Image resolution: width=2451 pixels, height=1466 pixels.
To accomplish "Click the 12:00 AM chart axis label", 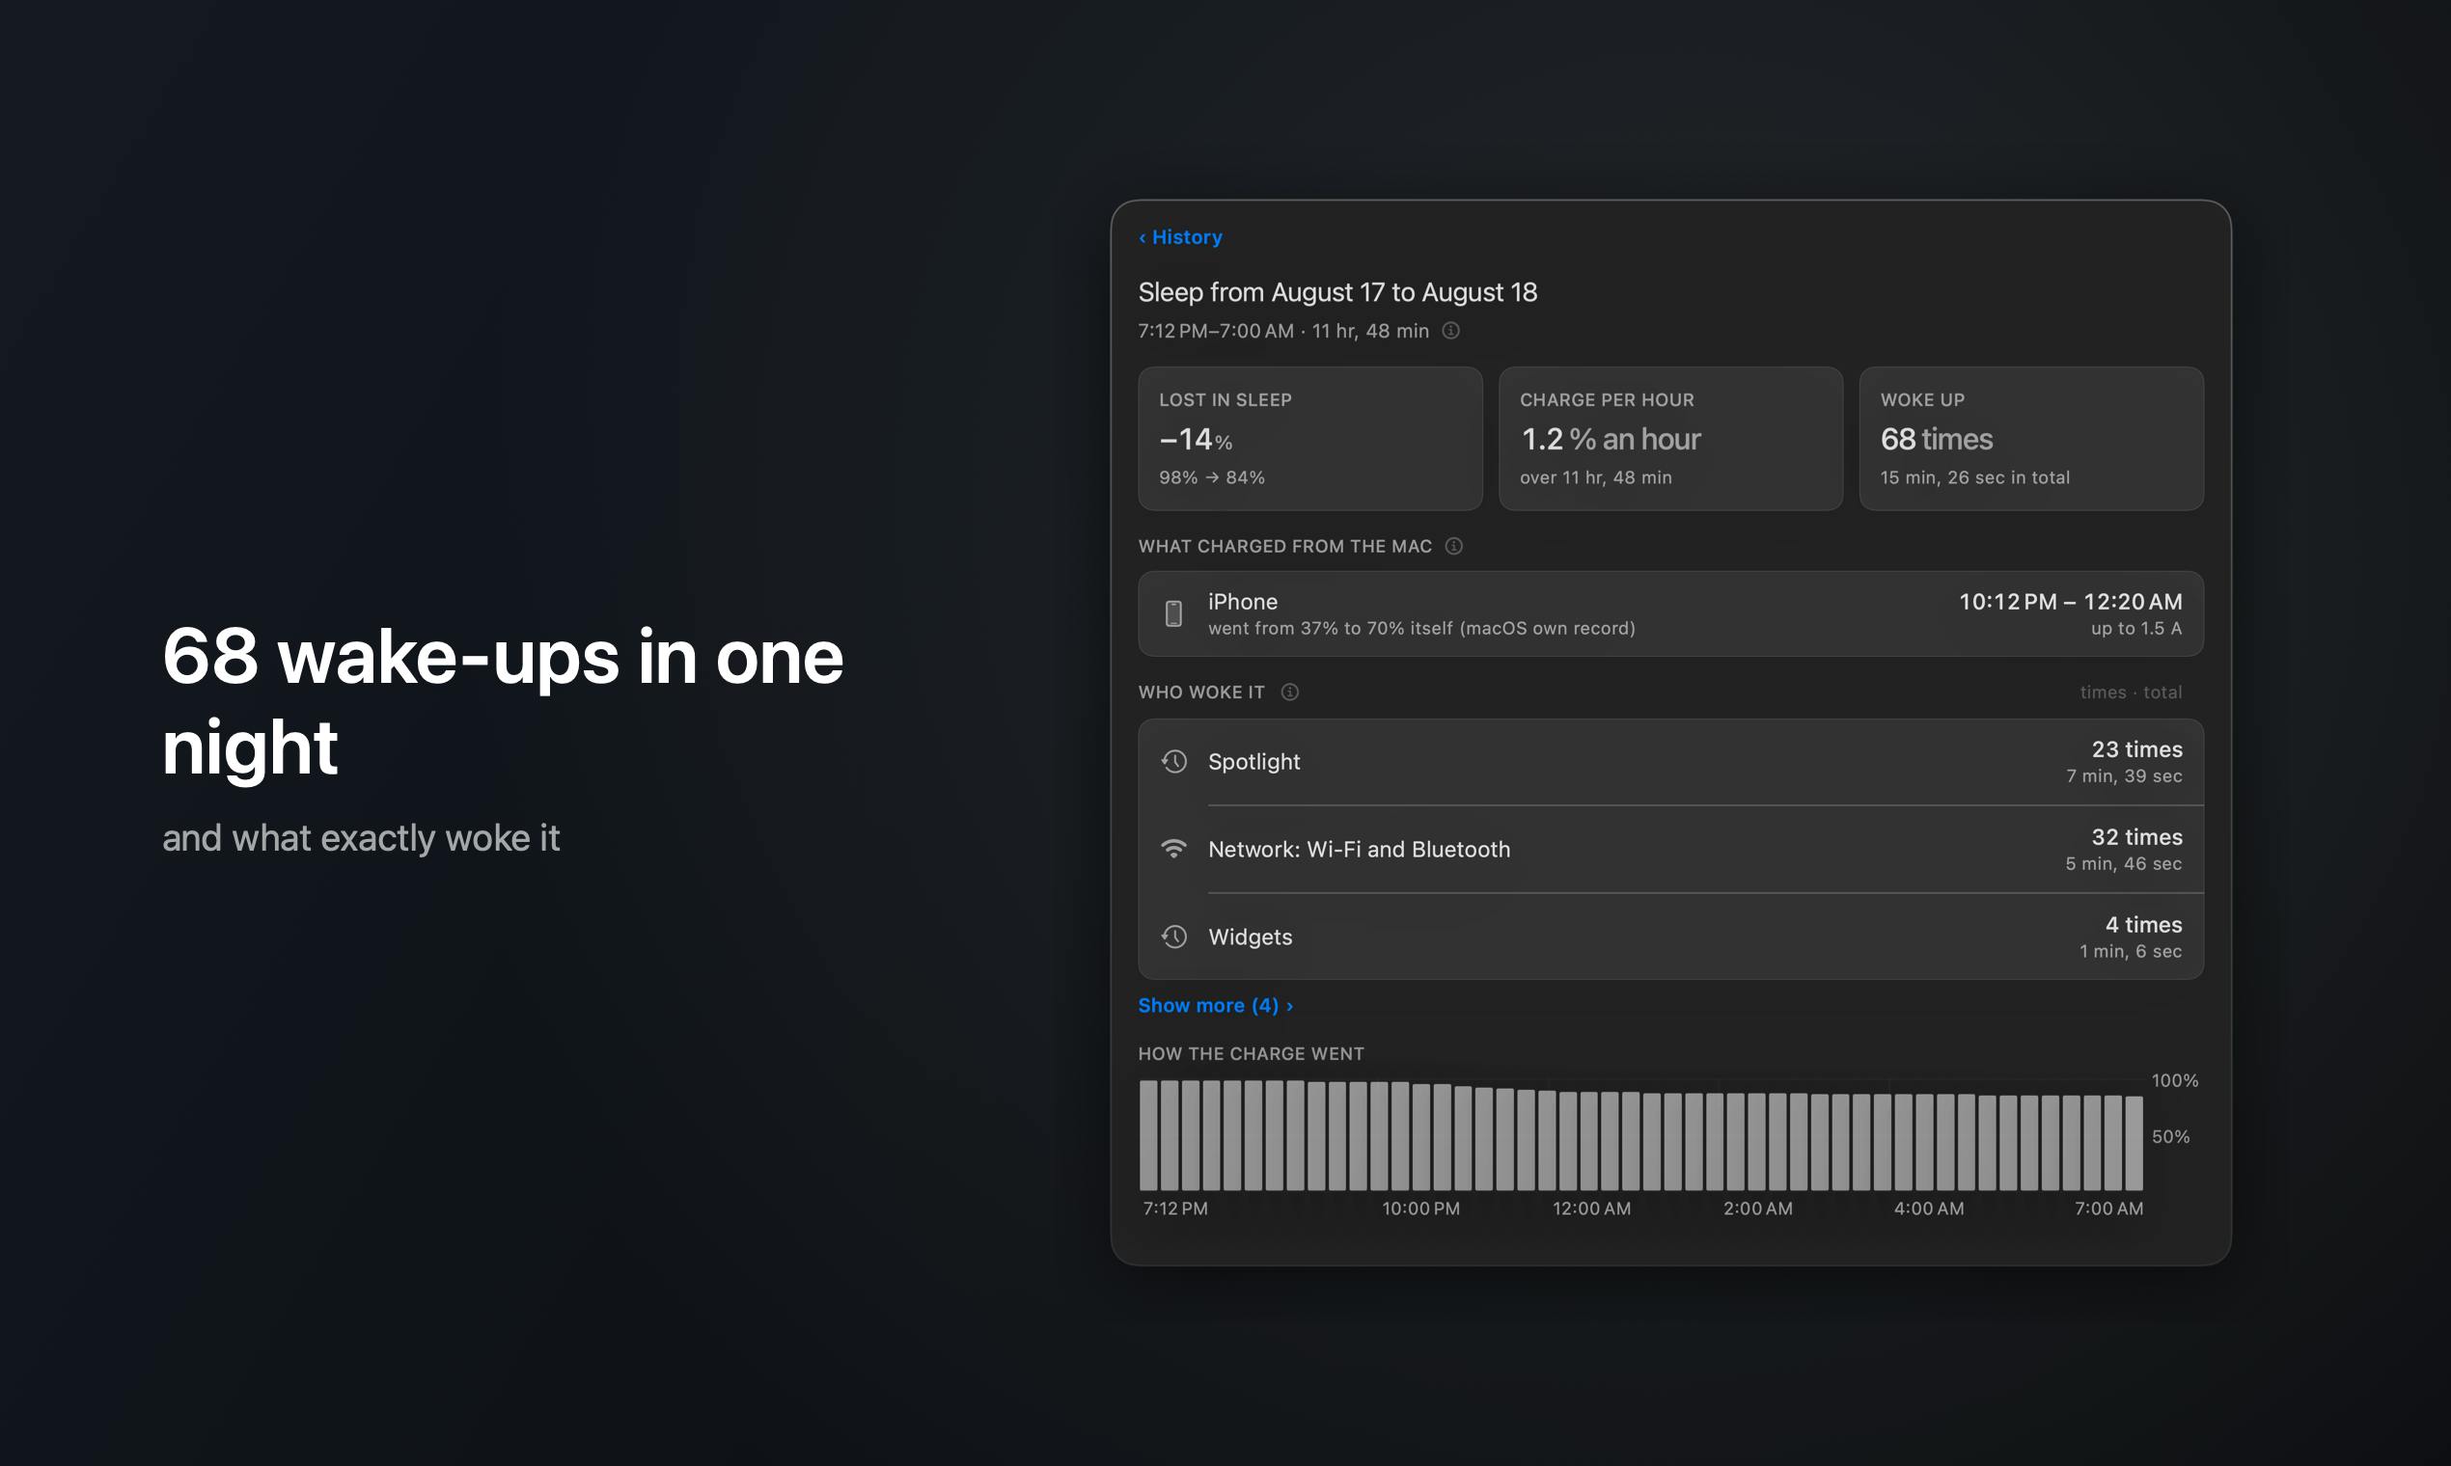I will [x=1591, y=1208].
